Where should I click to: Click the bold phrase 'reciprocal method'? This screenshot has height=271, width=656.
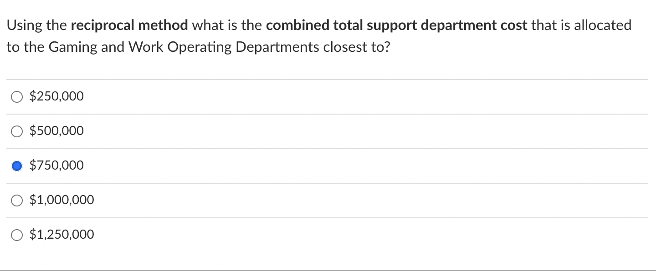coord(131,25)
